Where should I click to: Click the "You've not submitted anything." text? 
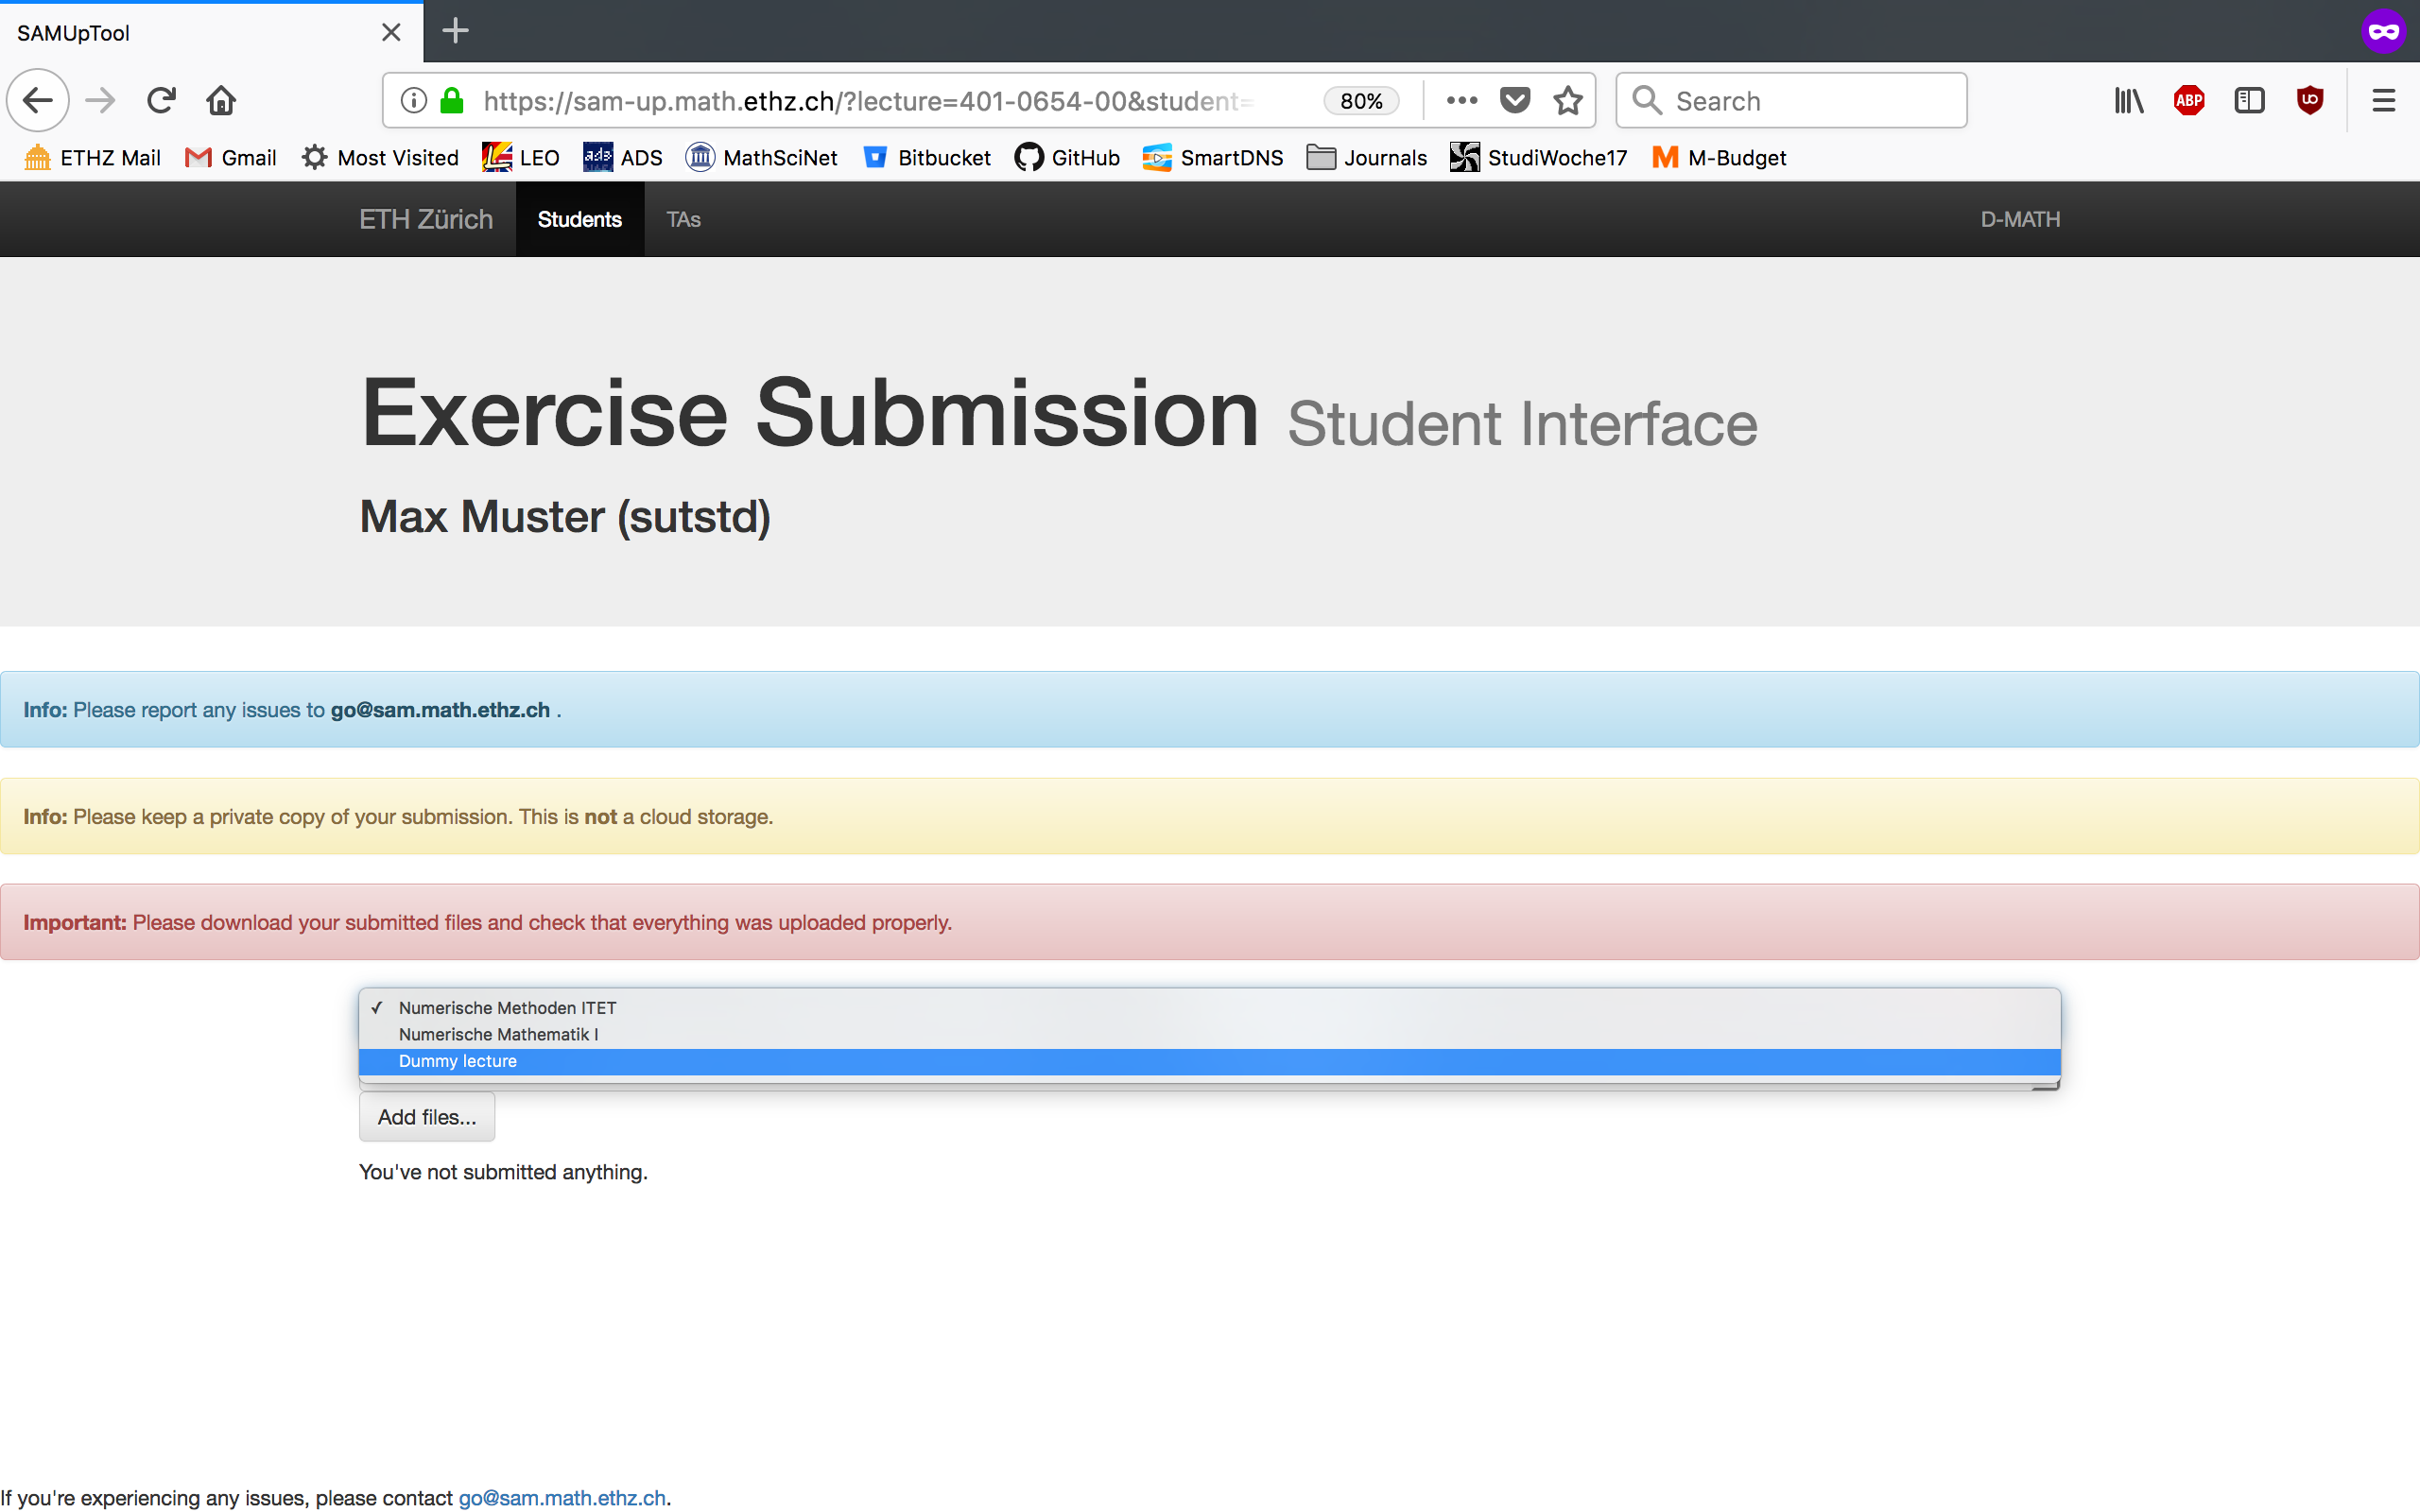coord(503,1171)
